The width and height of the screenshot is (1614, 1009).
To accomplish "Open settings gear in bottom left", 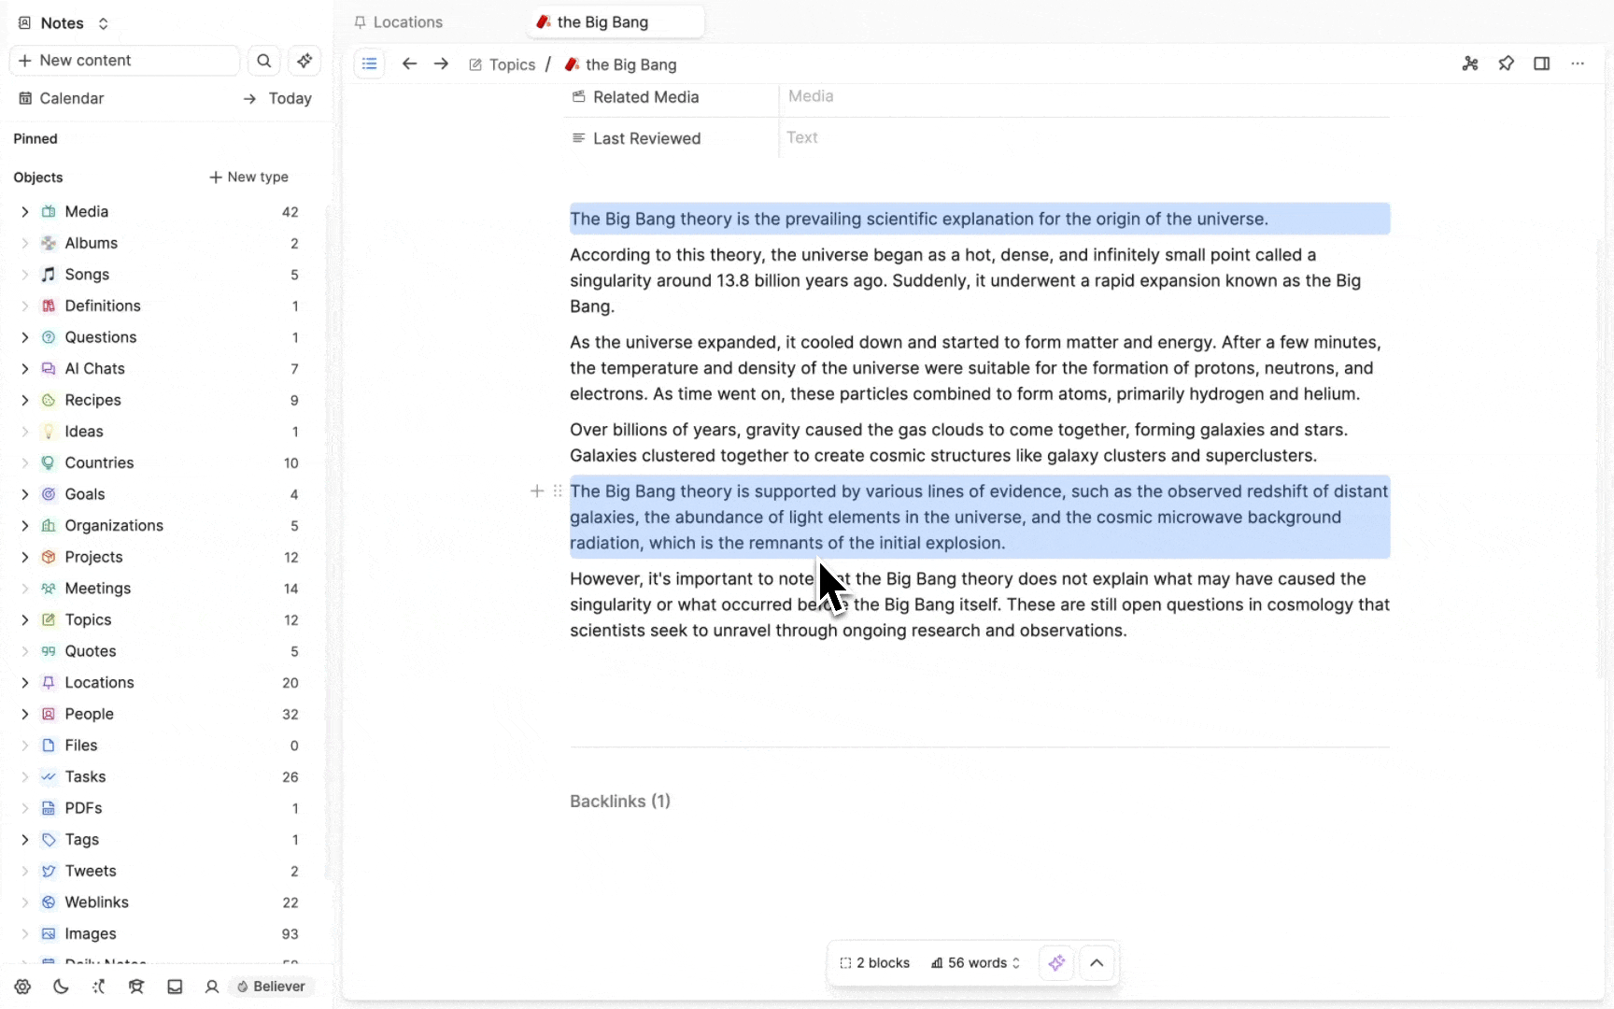I will (22, 987).
